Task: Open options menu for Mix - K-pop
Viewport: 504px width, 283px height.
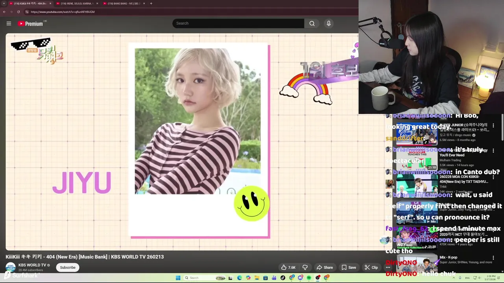Action: (x=493, y=258)
